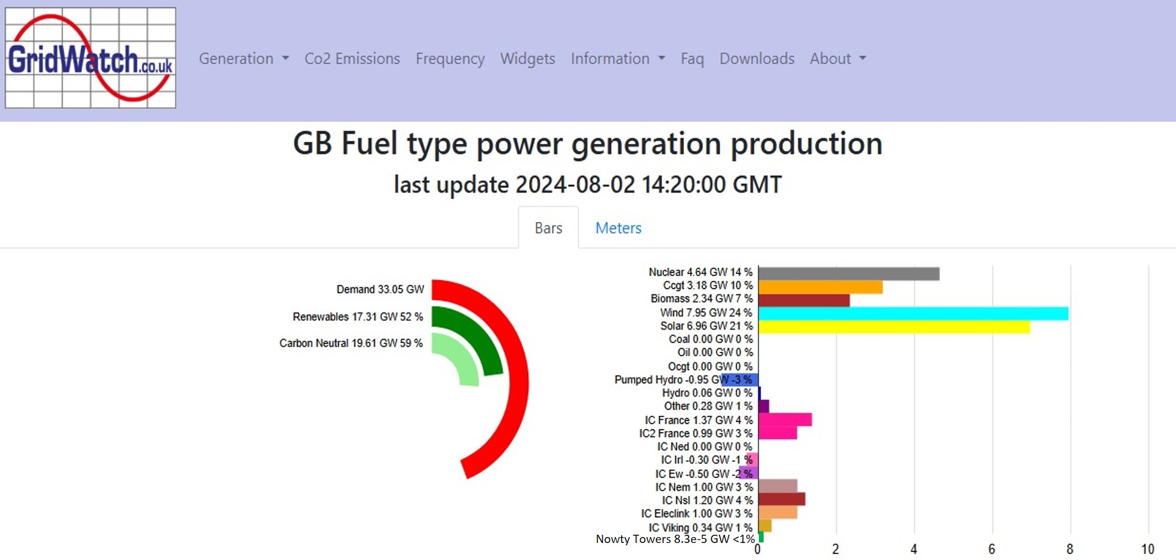1176x560 pixels.
Task: Click the cyan Wind bar
Action: [914, 314]
